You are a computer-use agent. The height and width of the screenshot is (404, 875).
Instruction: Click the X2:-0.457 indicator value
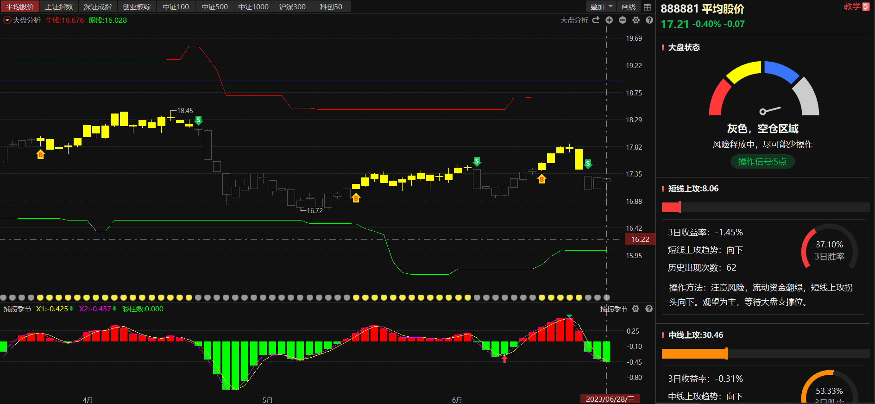tap(95, 309)
